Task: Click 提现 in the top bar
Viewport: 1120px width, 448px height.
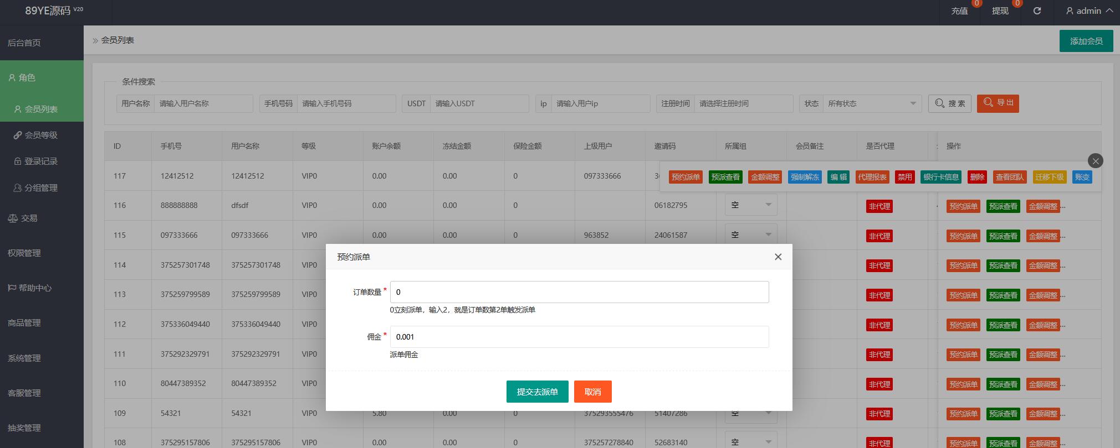Action: tap(1000, 11)
